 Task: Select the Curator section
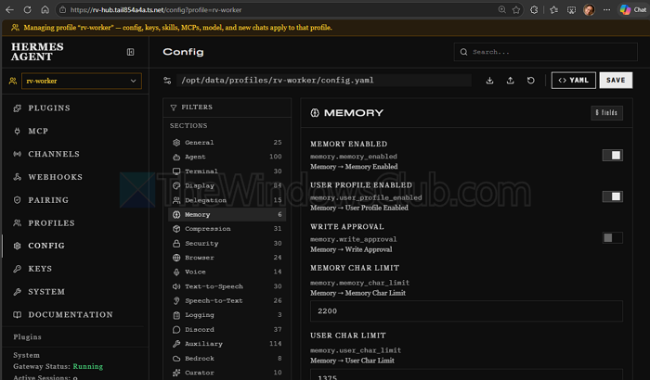[x=227, y=373]
